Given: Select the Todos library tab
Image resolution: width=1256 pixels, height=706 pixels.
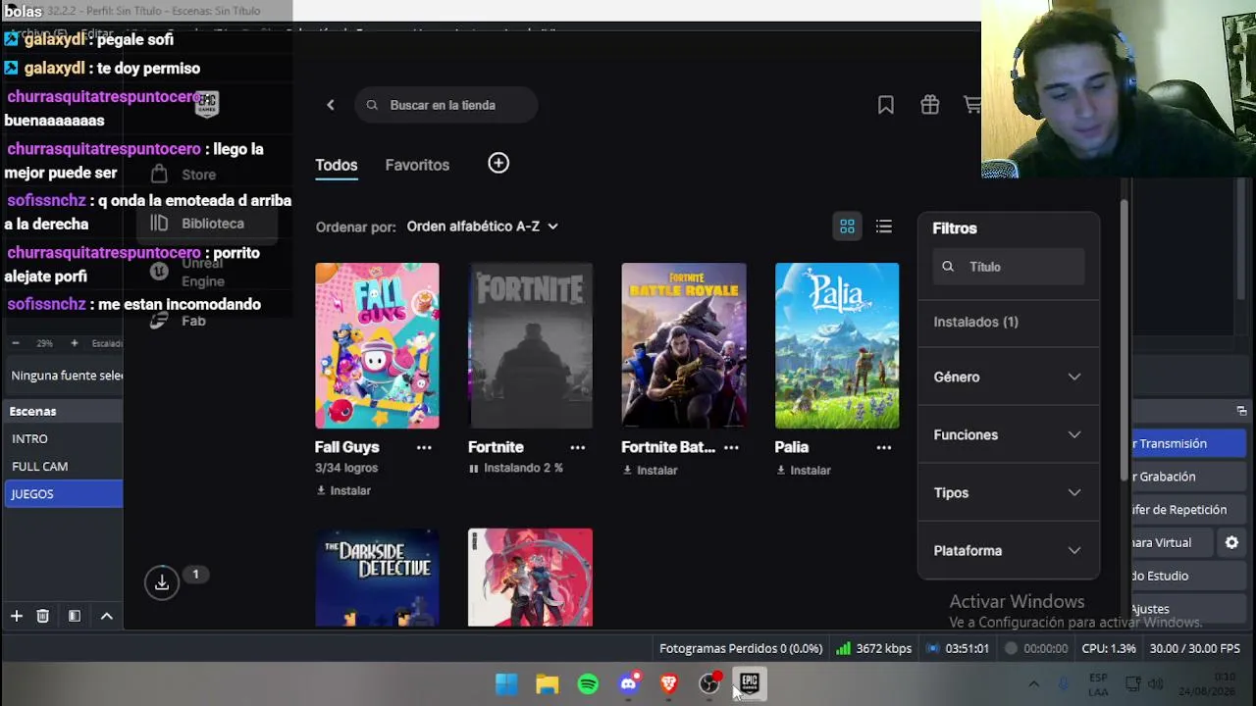Looking at the screenshot, I should coord(336,165).
